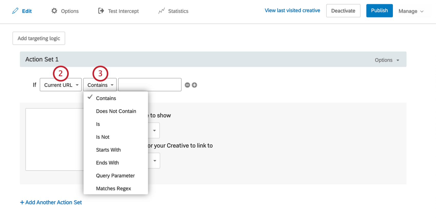
Task: Select the checked "Contains" option
Action: point(106,98)
